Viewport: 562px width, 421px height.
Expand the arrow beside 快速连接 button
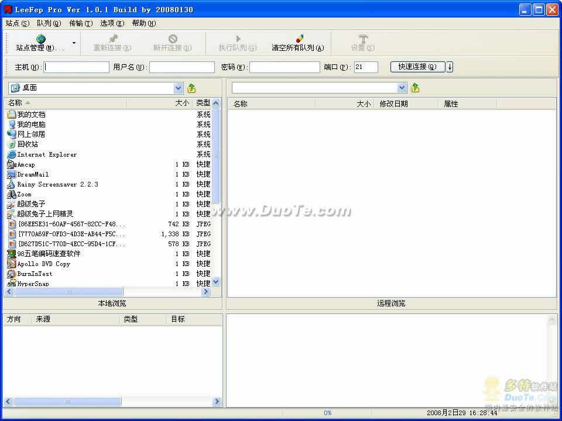450,67
